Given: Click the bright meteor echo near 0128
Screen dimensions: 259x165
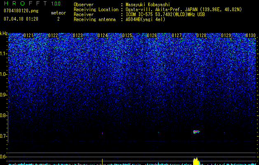Looking at the screenshot, I should pos(196,132).
